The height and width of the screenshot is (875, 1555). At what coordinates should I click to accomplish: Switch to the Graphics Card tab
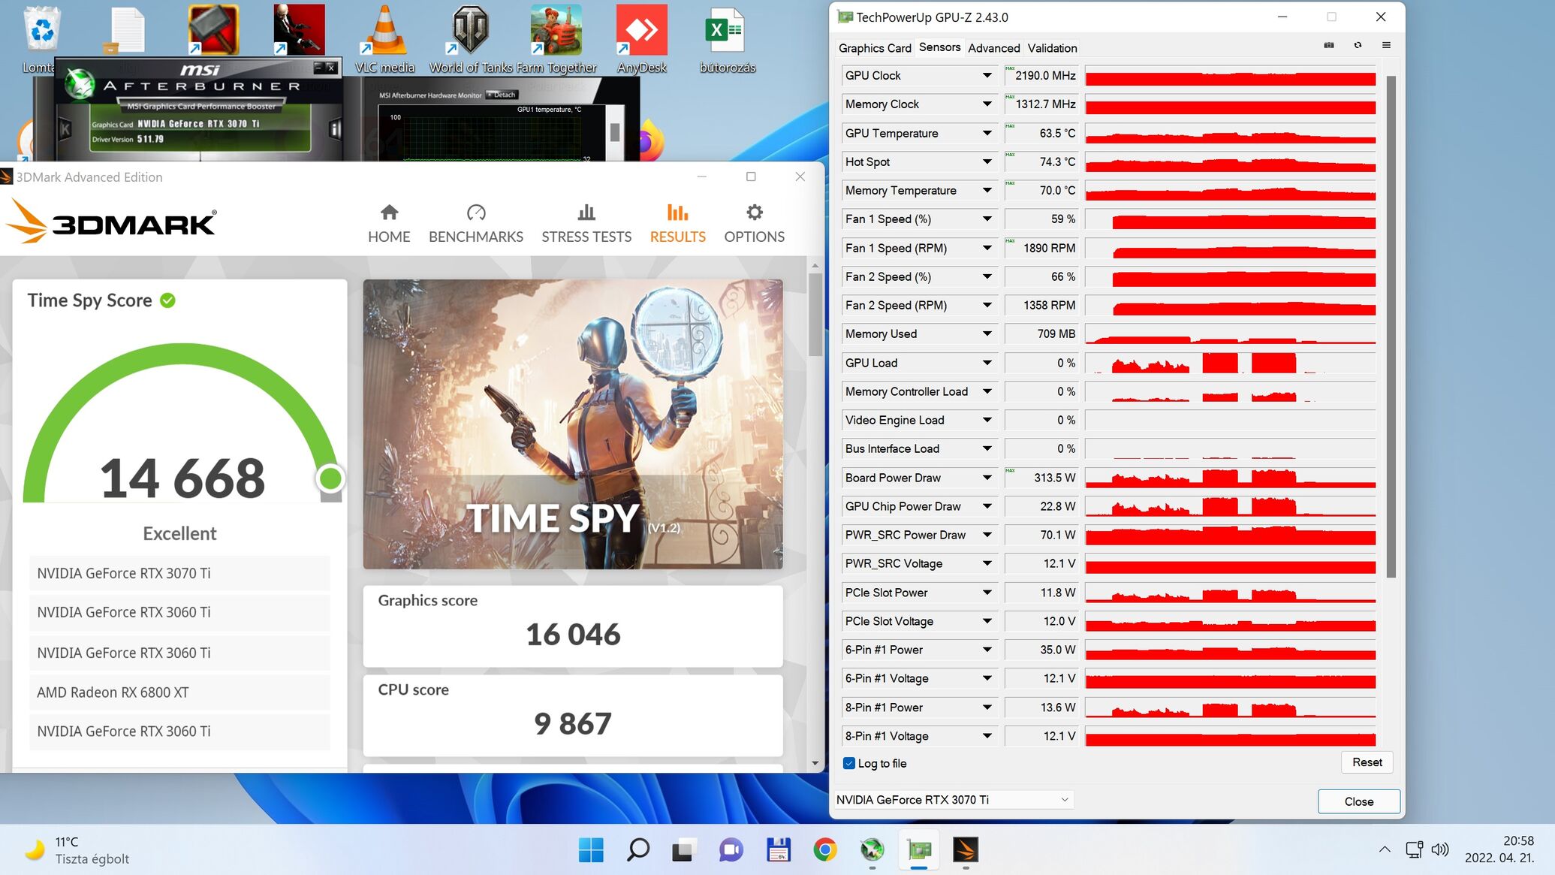pos(875,48)
